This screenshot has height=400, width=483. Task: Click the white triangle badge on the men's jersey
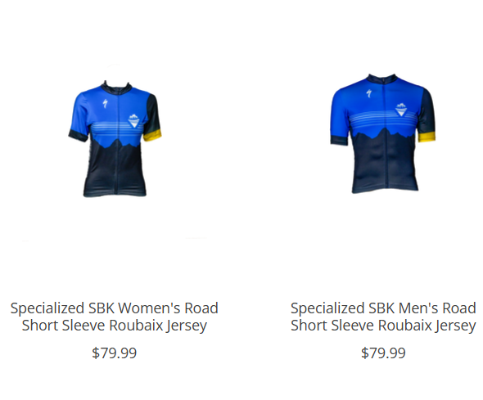point(401,110)
